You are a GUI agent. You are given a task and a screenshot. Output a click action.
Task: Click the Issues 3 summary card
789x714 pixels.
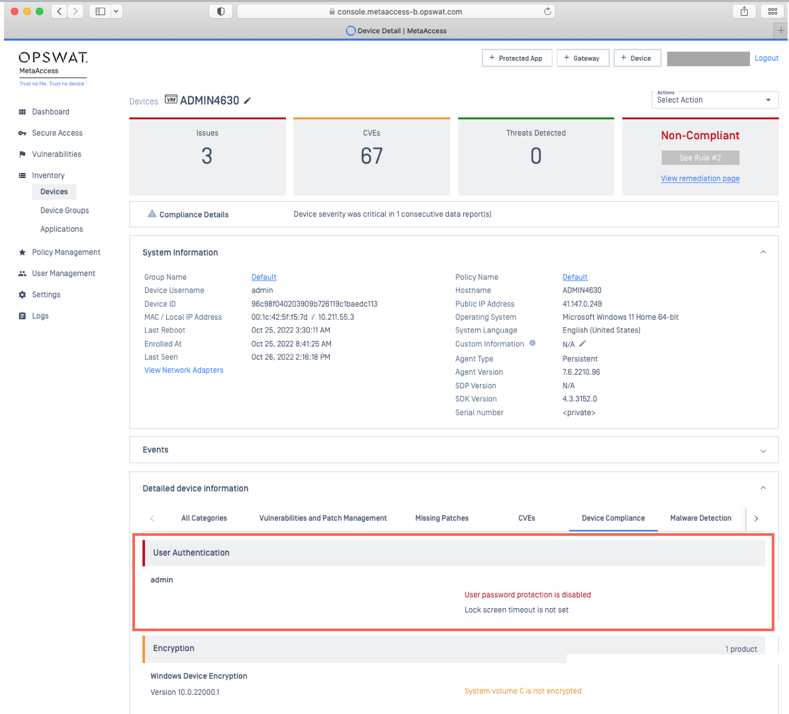click(x=207, y=156)
